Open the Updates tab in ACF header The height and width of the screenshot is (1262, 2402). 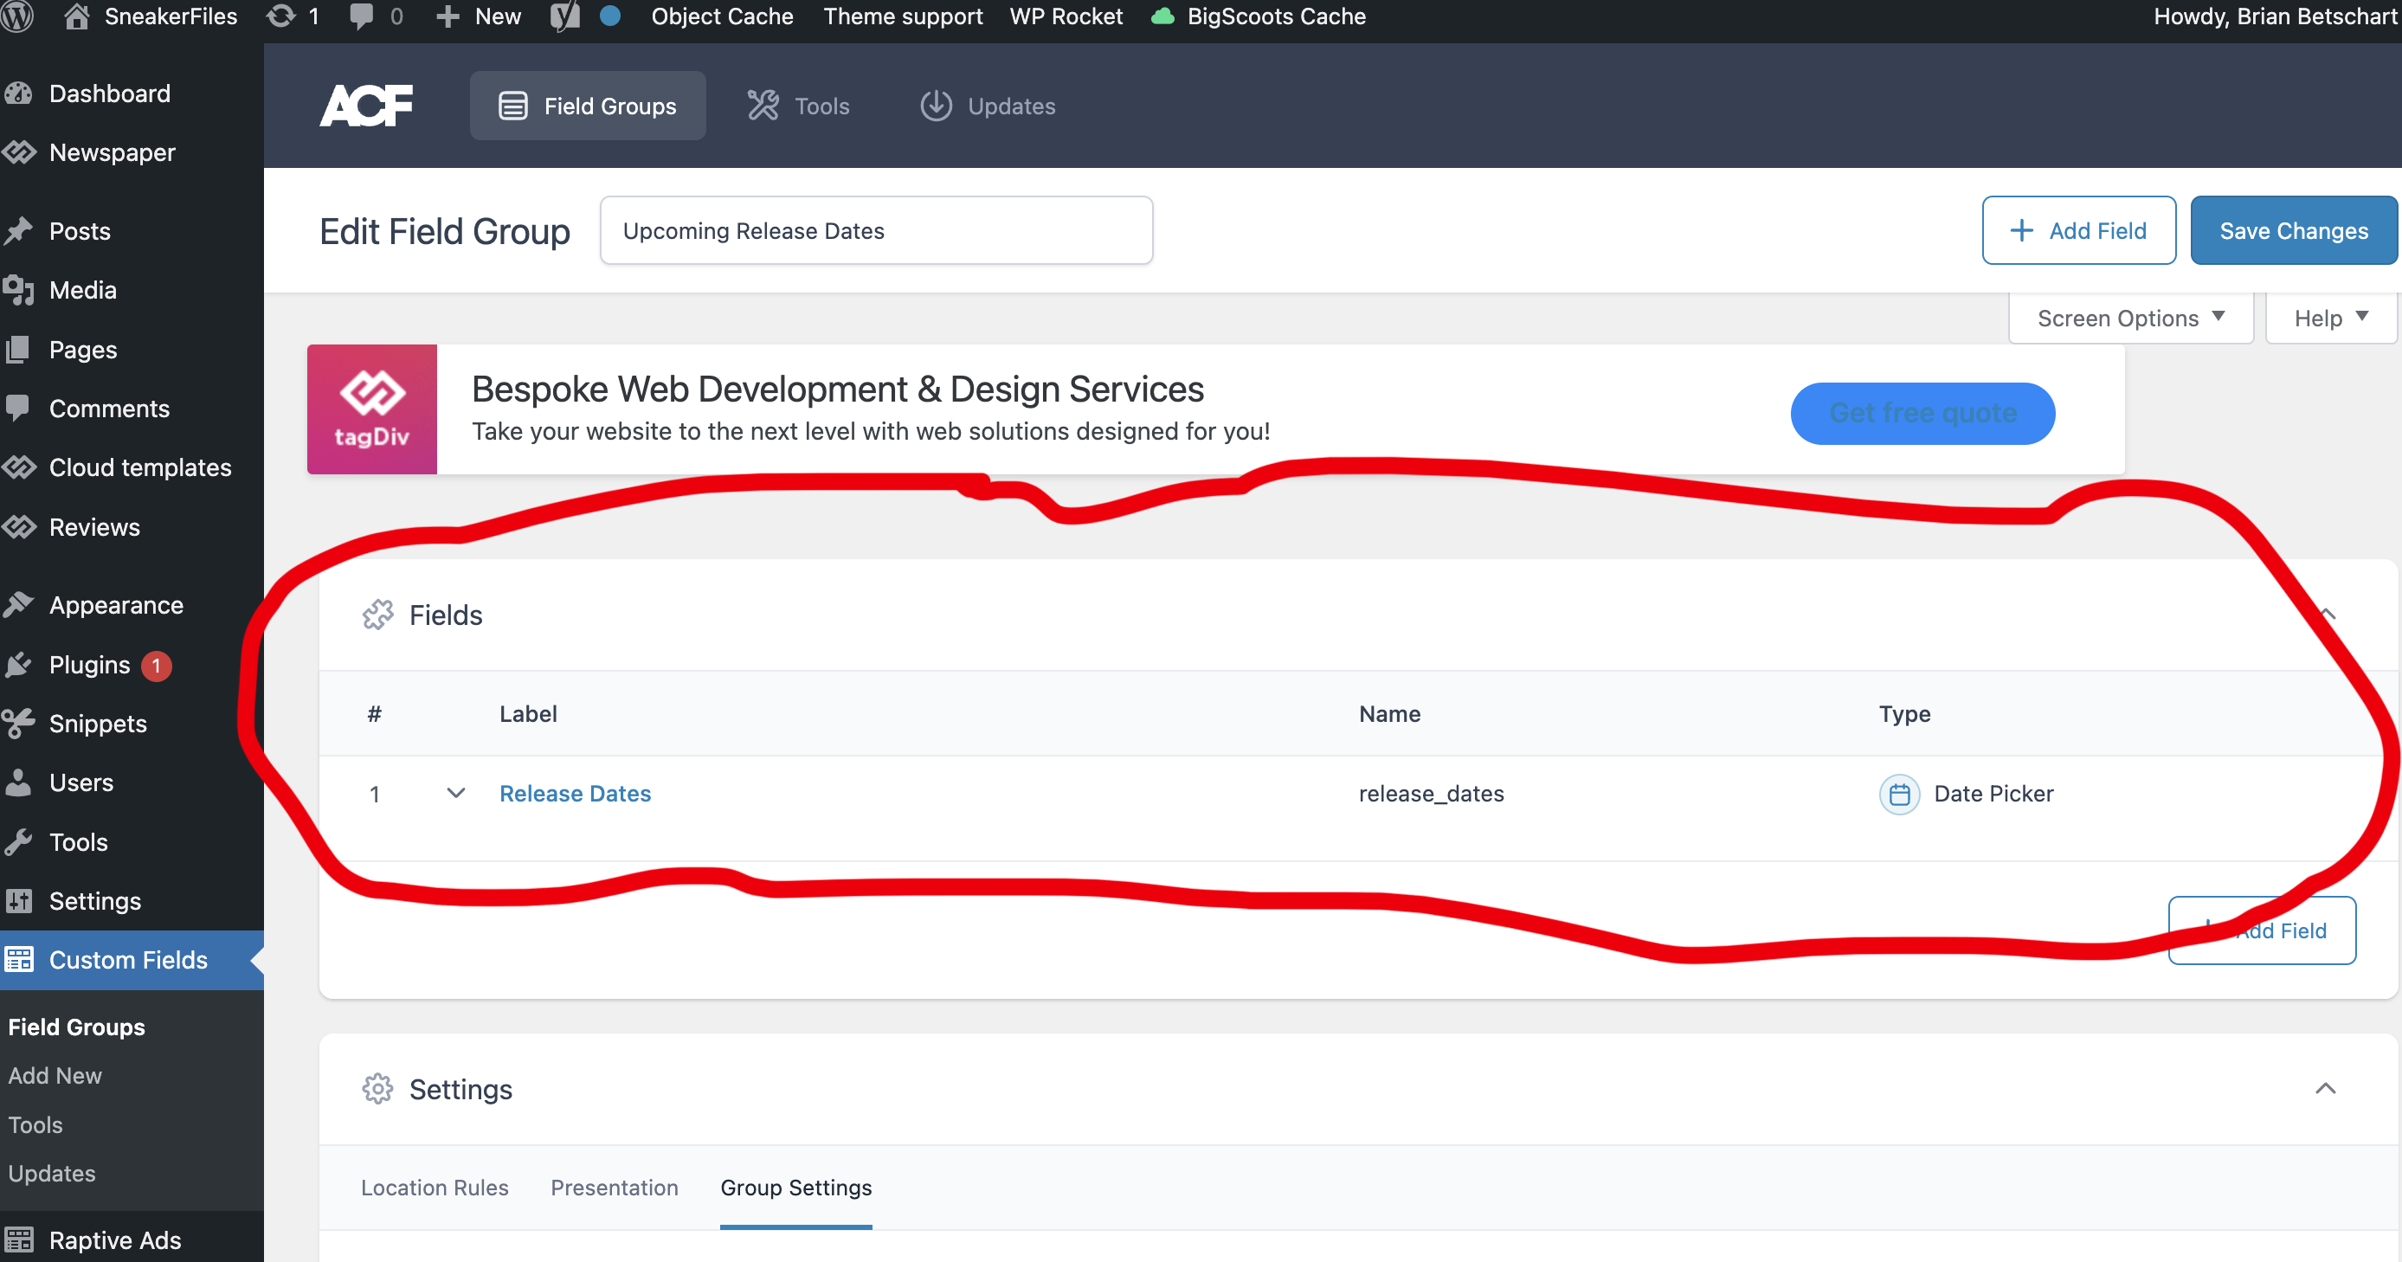(988, 106)
